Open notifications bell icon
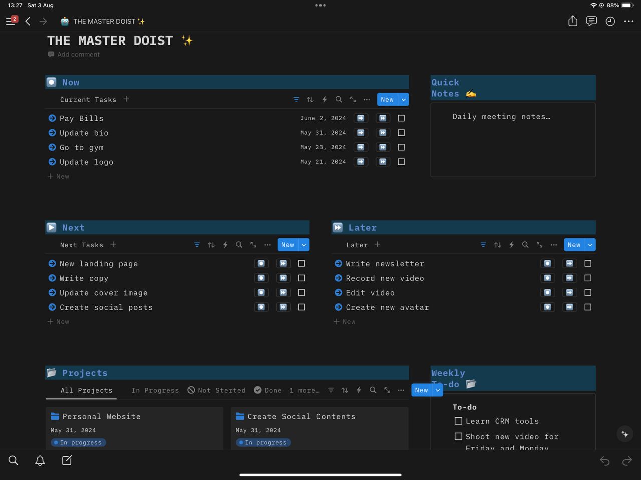 40,460
